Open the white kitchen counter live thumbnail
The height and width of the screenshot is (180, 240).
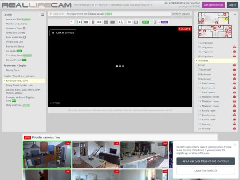(x=144, y=155)
